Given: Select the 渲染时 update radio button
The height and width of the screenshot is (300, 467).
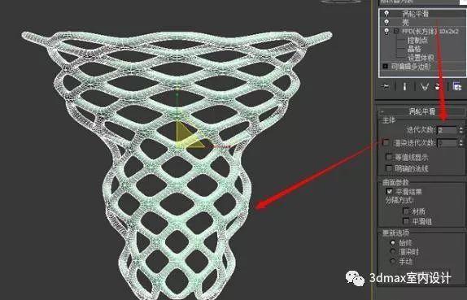Looking at the screenshot, I should click(393, 252).
